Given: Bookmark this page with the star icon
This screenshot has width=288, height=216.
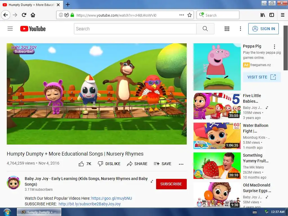Looking at the screenshot, I should click(189, 15).
